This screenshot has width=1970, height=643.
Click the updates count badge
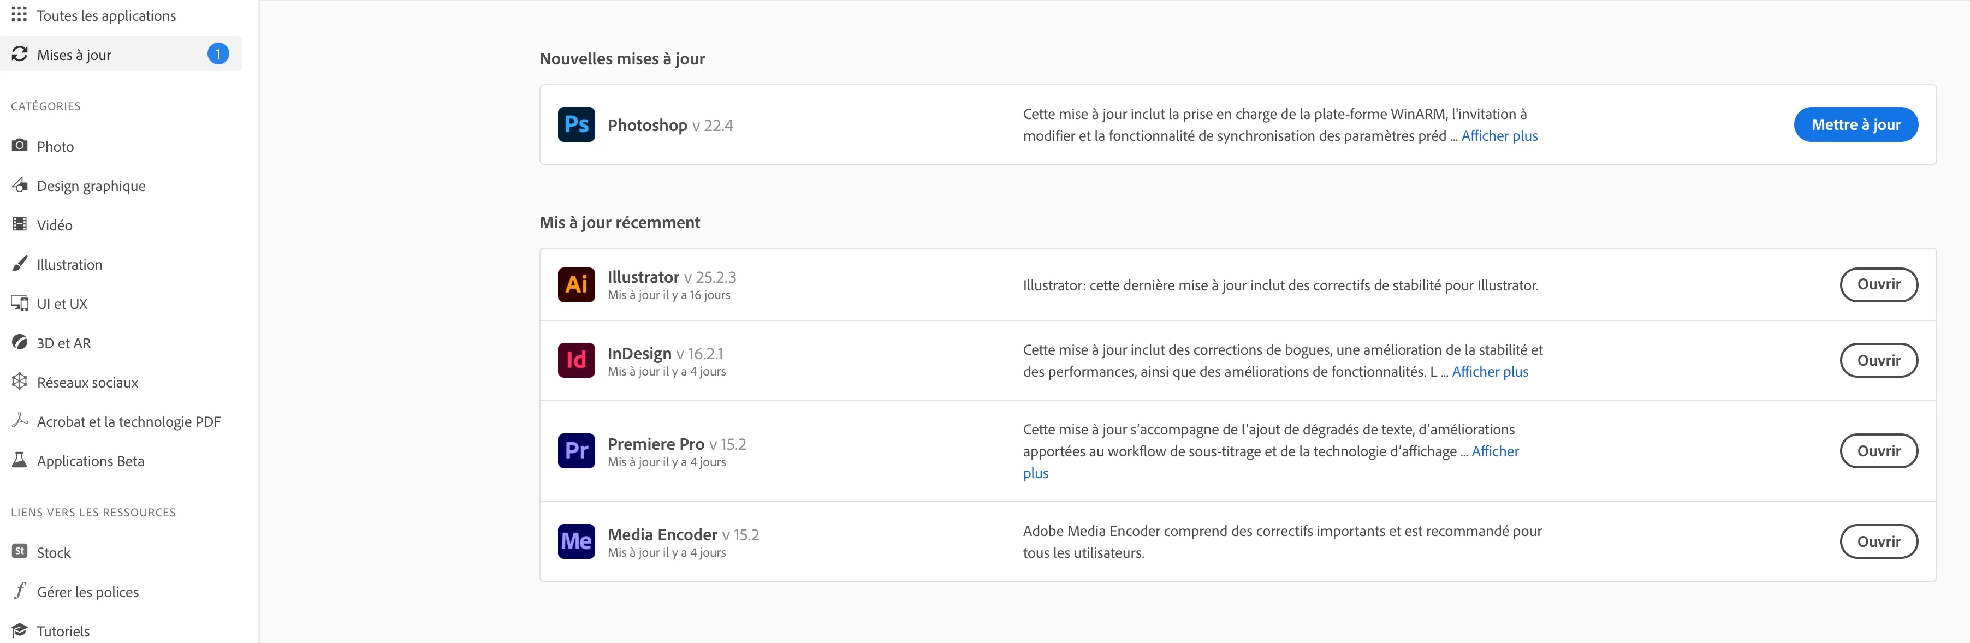click(x=218, y=54)
